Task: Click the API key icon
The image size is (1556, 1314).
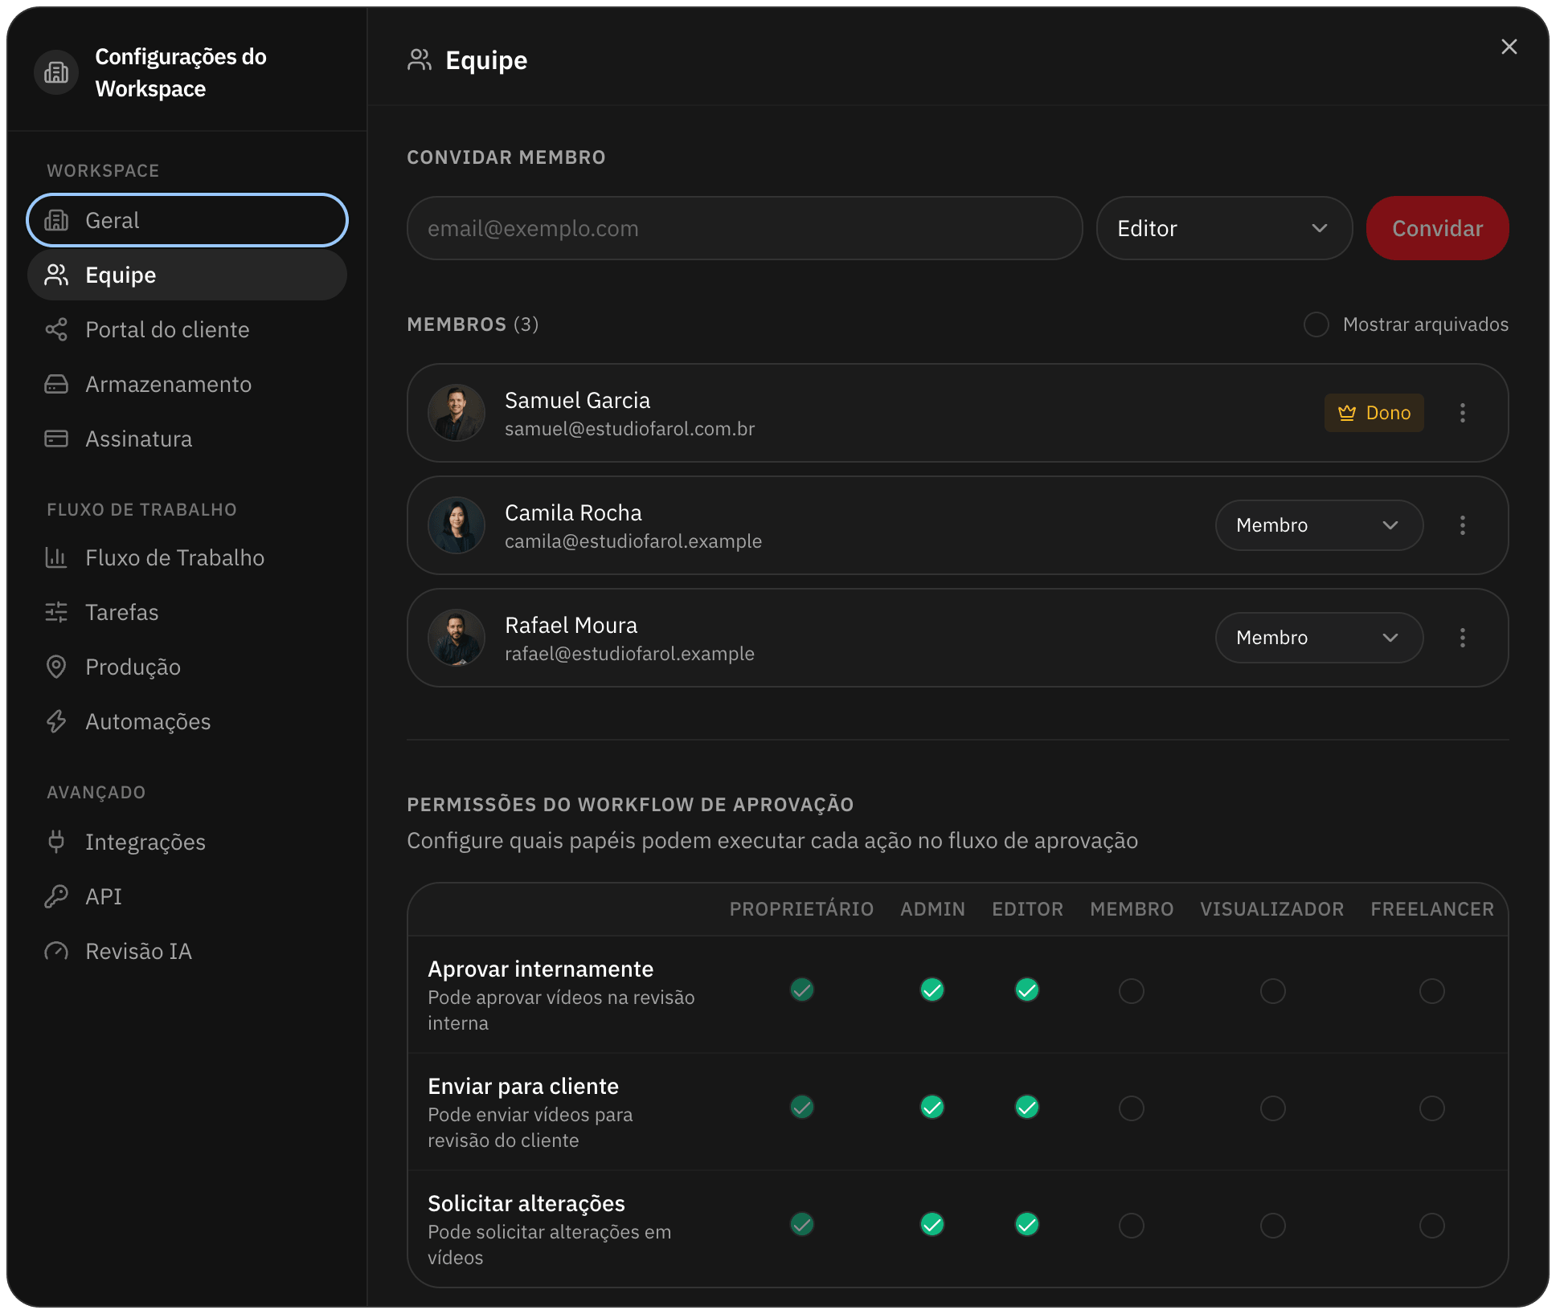Action: (x=56, y=896)
